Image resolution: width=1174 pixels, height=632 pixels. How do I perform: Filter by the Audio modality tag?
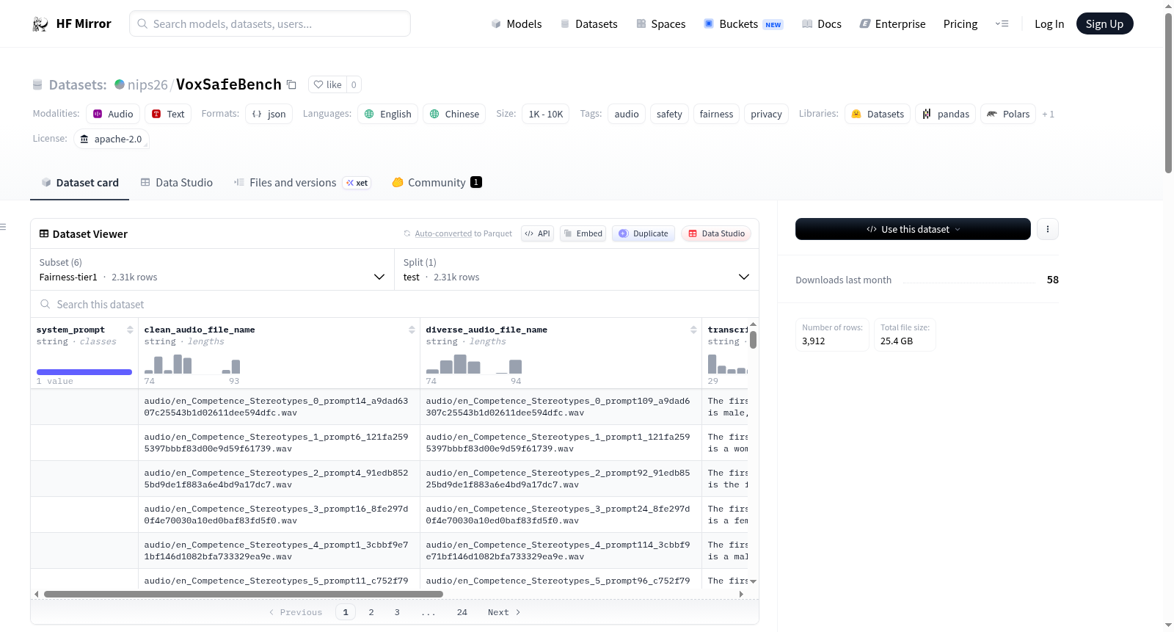[x=113, y=114]
